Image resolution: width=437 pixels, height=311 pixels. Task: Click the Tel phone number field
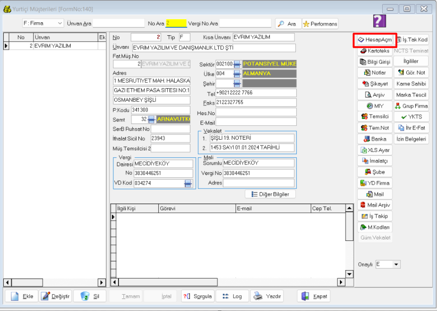[x=256, y=93]
